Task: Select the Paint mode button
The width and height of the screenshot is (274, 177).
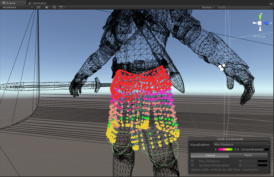Action: [248, 155]
